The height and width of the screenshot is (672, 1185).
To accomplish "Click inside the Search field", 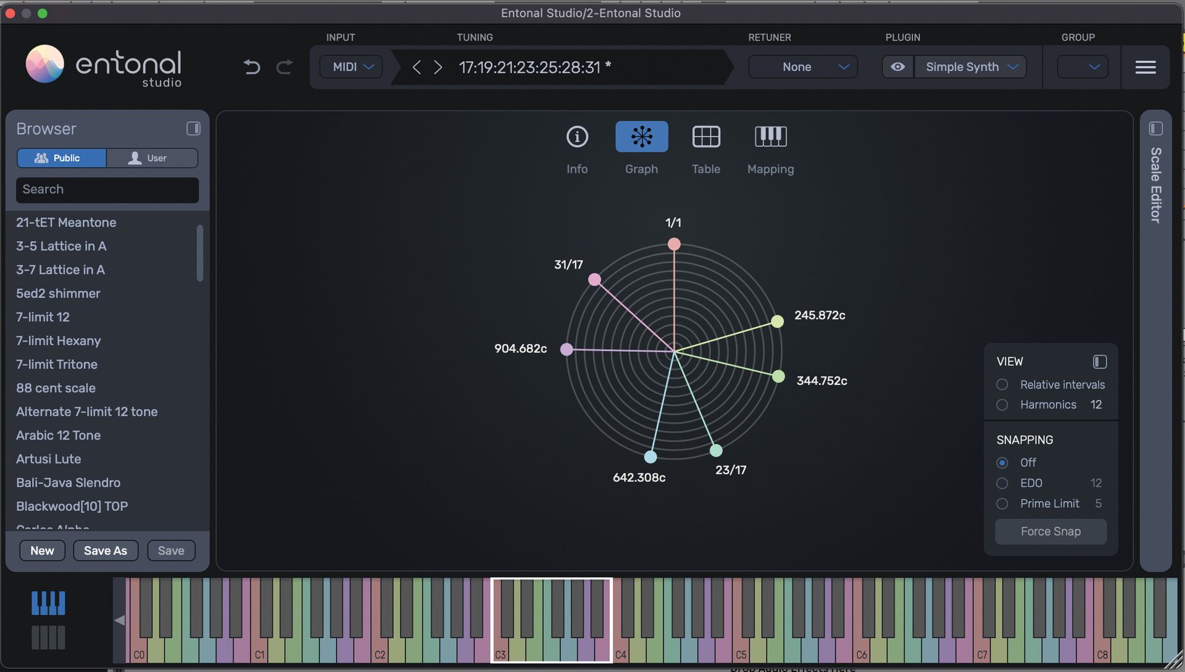I will [x=107, y=189].
